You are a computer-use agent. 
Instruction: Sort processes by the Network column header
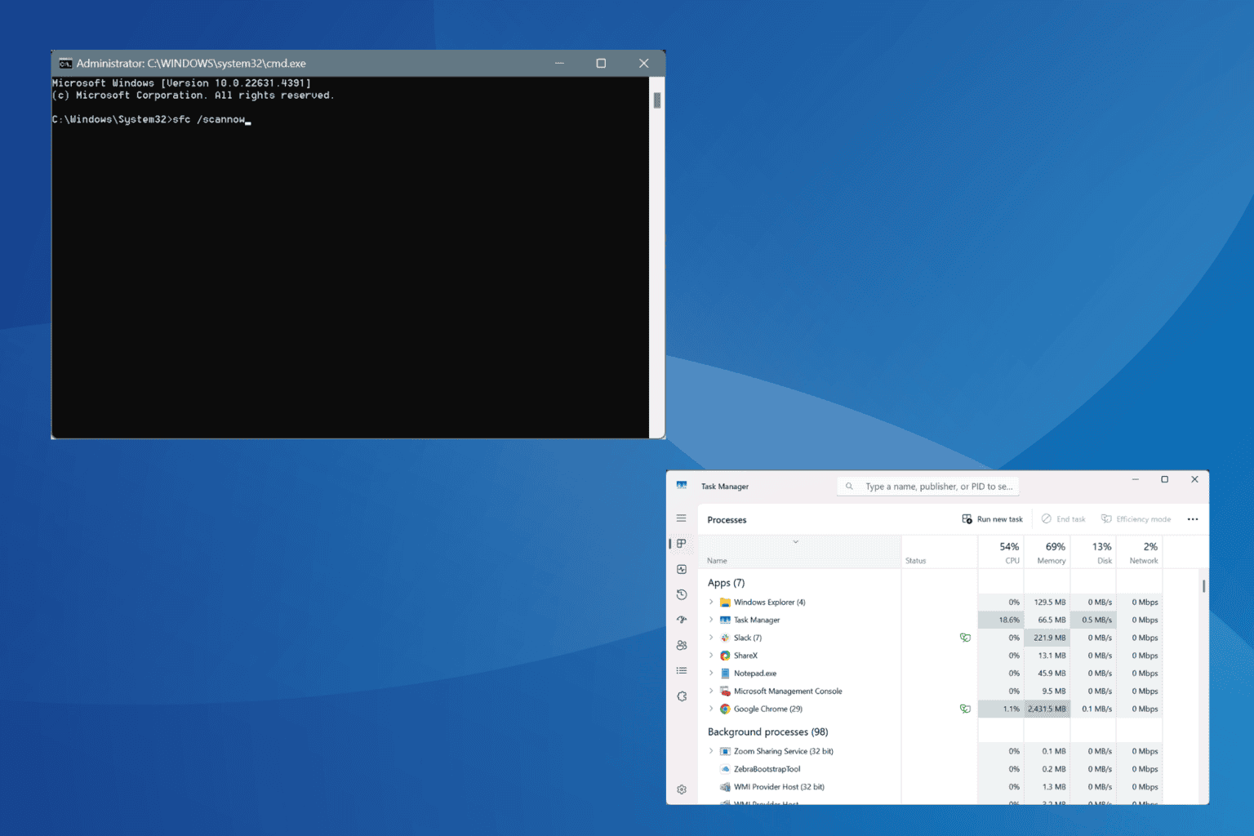point(1139,552)
